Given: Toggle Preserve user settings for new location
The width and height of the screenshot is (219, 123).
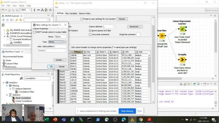Looking at the screenshot, I should point(81,19).
